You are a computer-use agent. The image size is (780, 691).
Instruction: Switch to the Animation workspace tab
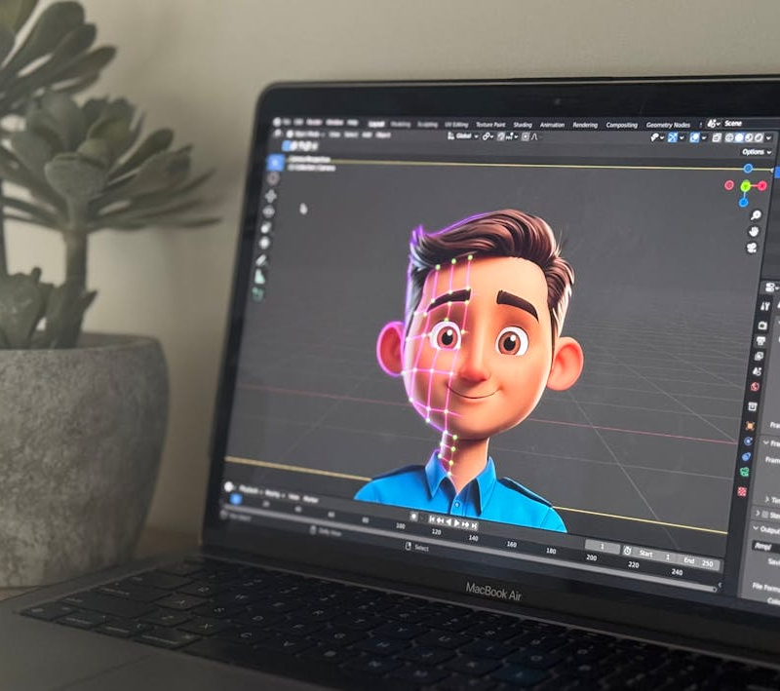click(552, 125)
